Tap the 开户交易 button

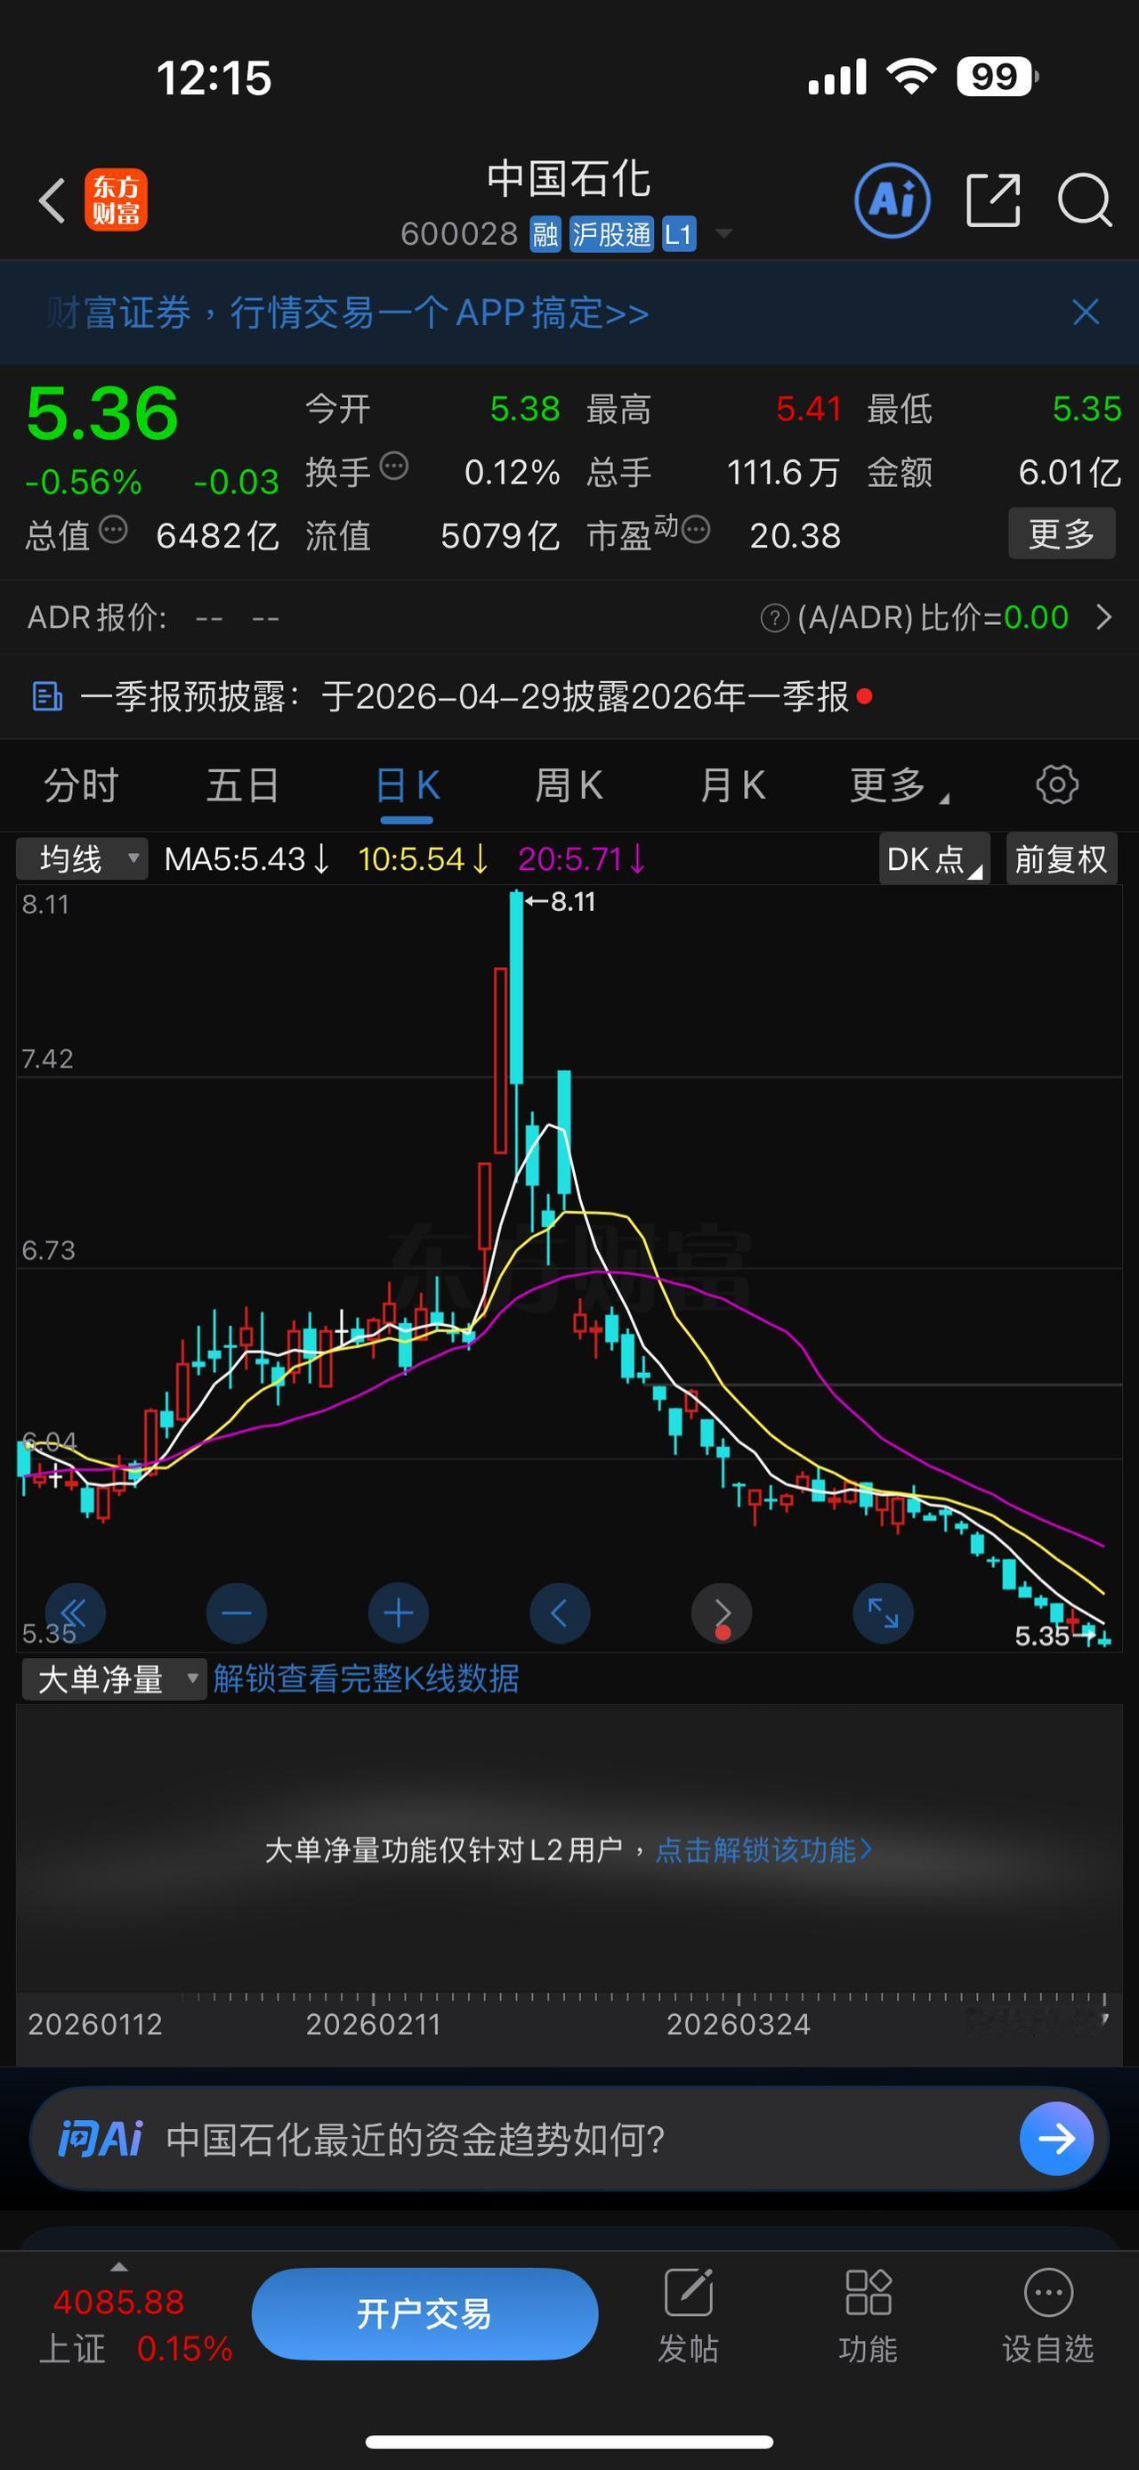[x=424, y=2313]
